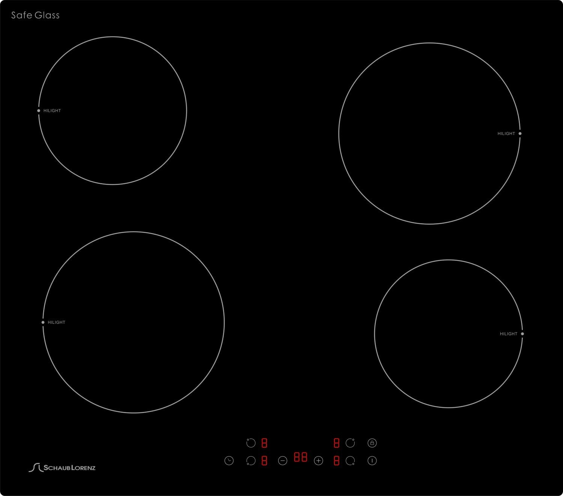Click the HILIGHT label on bottom-right burner
This screenshot has width=563, height=496.
[x=509, y=334]
